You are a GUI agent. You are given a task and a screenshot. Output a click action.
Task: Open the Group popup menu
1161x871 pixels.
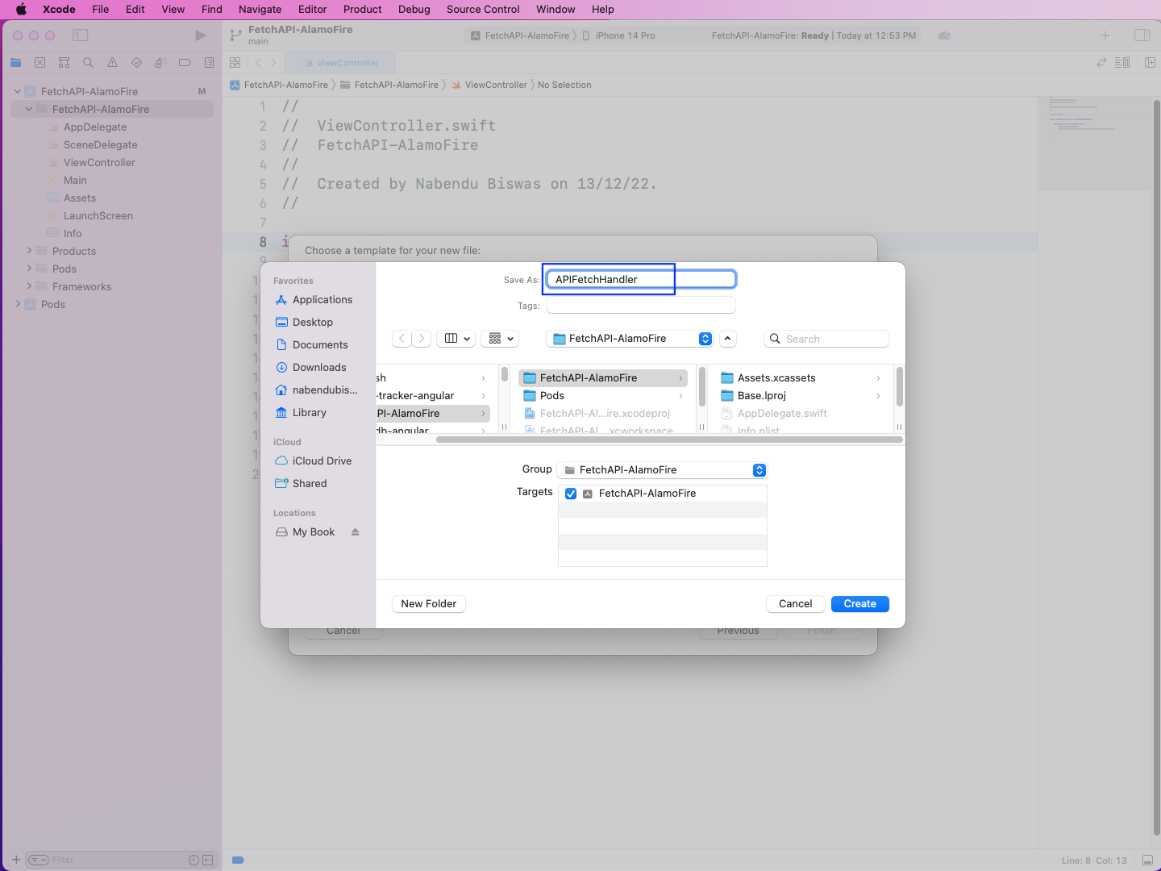click(x=662, y=470)
